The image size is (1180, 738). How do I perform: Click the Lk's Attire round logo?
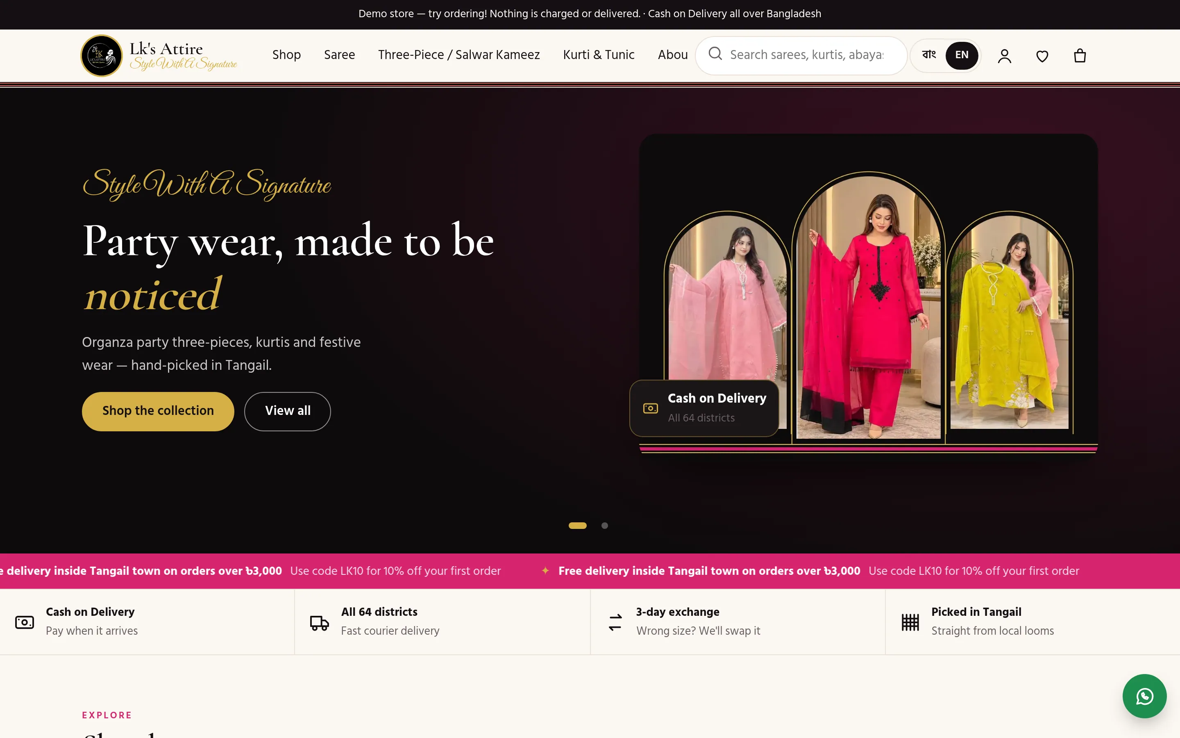pyautogui.click(x=102, y=56)
